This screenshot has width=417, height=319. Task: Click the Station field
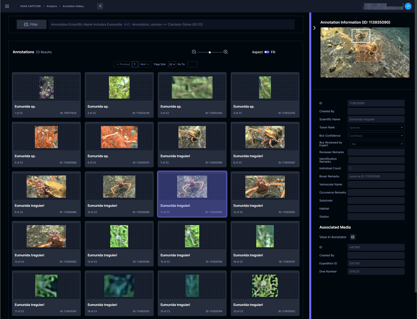click(x=376, y=217)
